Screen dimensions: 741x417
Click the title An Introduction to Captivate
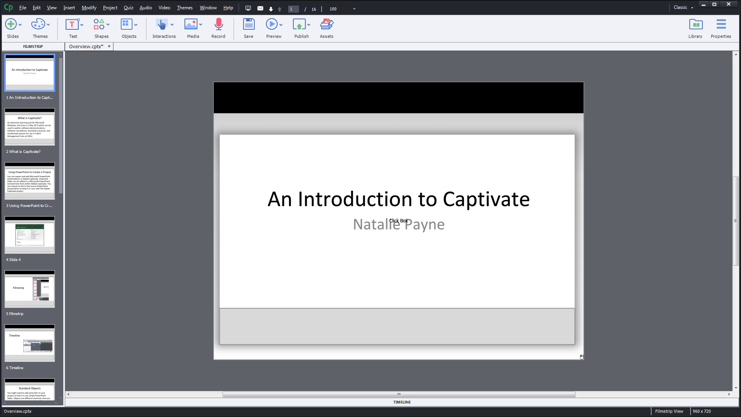[399, 199]
